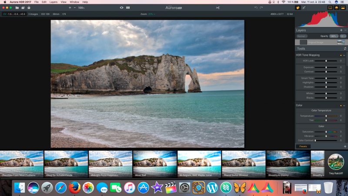The image size is (348, 196).
Task: Adjust the Color Contrast slider
Action: [326, 140]
